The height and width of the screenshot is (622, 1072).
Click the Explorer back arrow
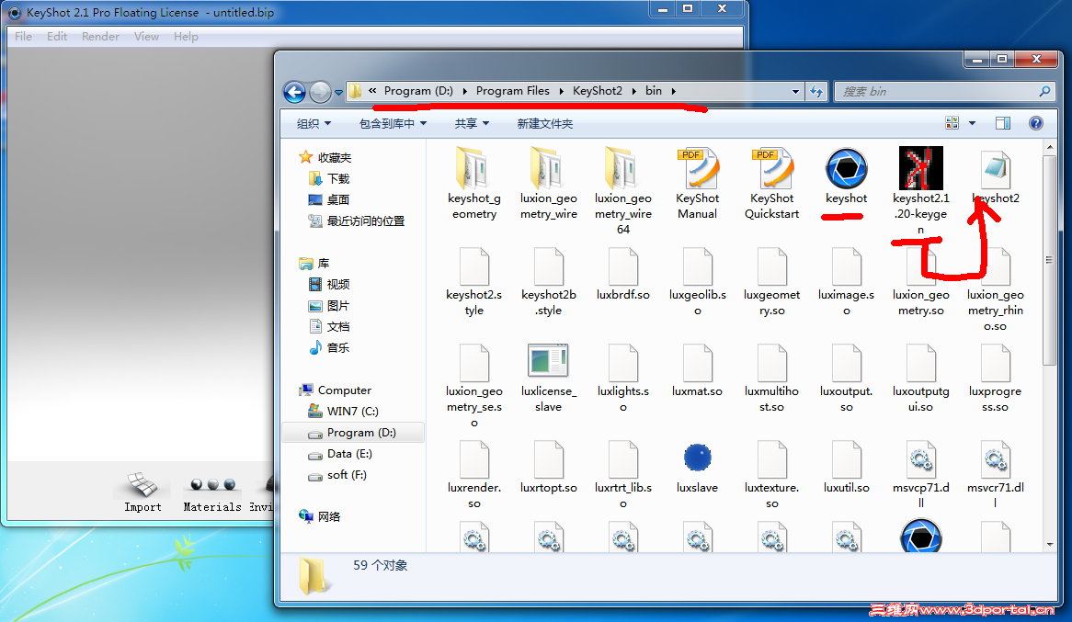(x=295, y=92)
